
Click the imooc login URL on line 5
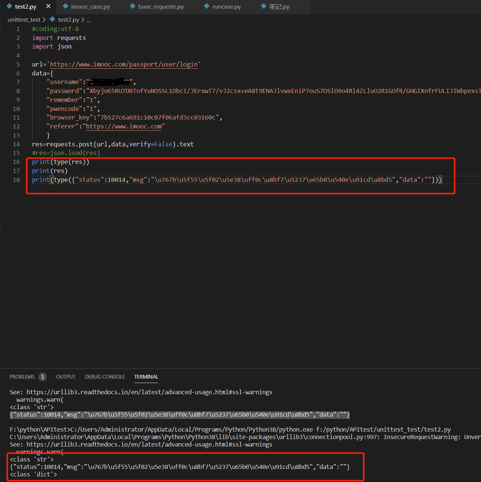tap(124, 64)
